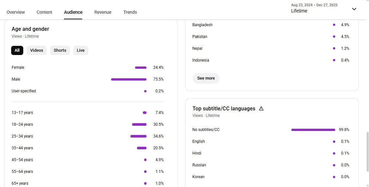Viewport: 369px width, 187px height.
Task: Expand the Lifetime date range dropdown
Action: pos(354,9)
